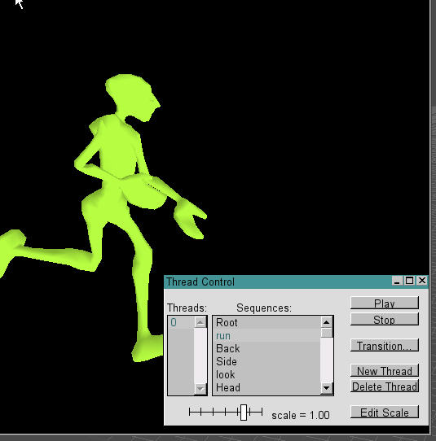The width and height of the screenshot is (436, 441).
Task: Pick the look sequence
Action: pos(266,374)
